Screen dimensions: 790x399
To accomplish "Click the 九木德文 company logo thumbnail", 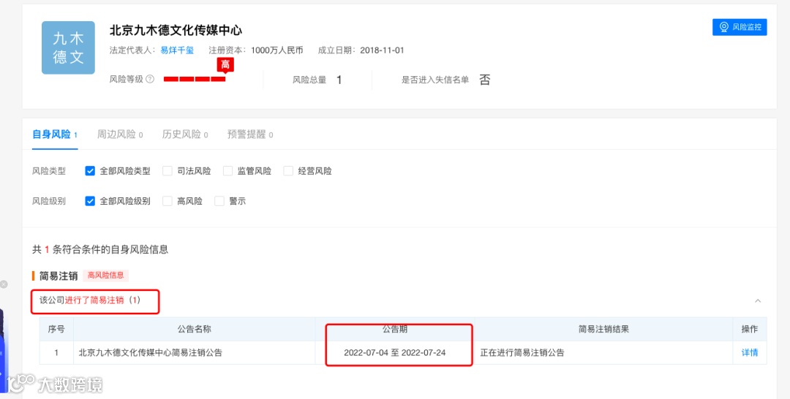I will click(68, 47).
